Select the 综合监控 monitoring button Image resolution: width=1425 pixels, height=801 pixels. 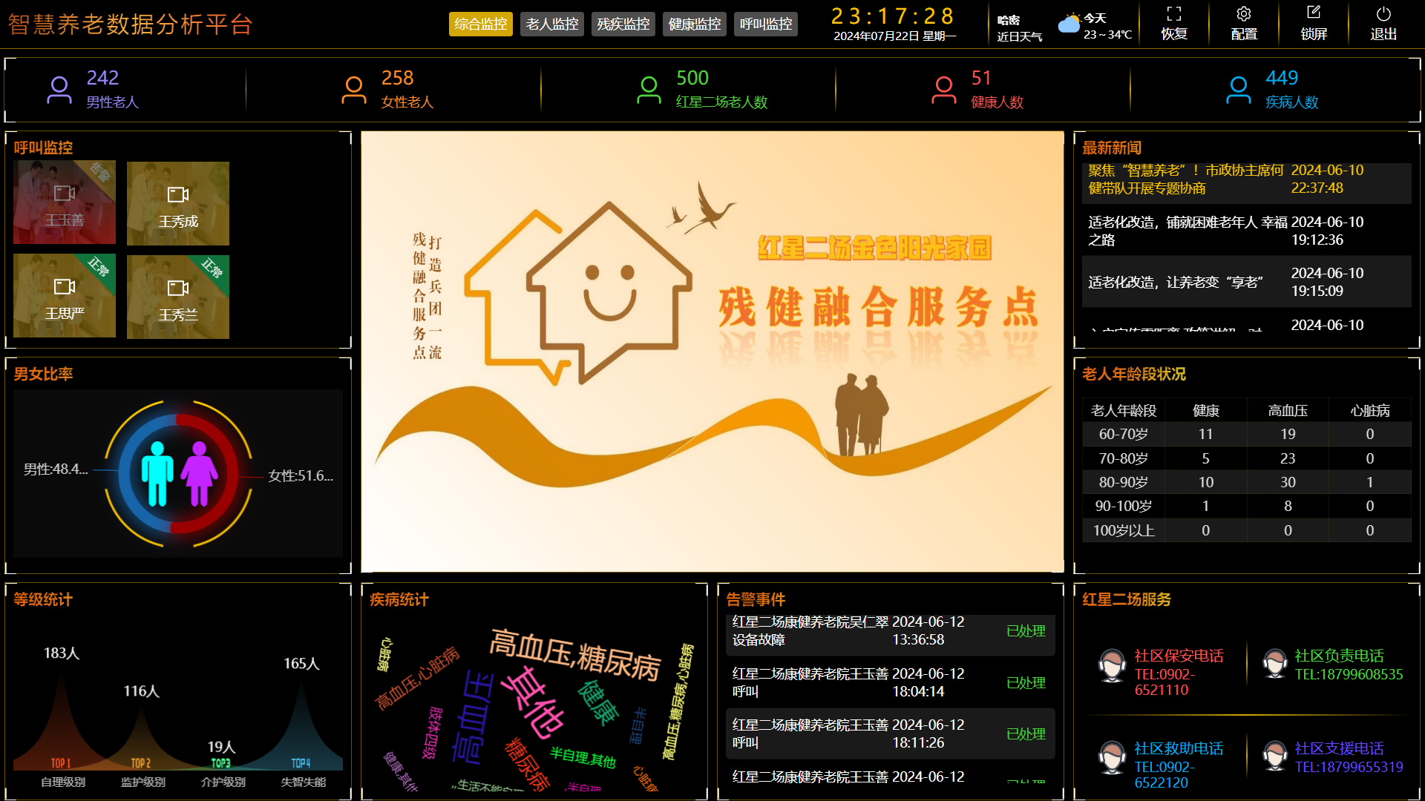coord(480,24)
